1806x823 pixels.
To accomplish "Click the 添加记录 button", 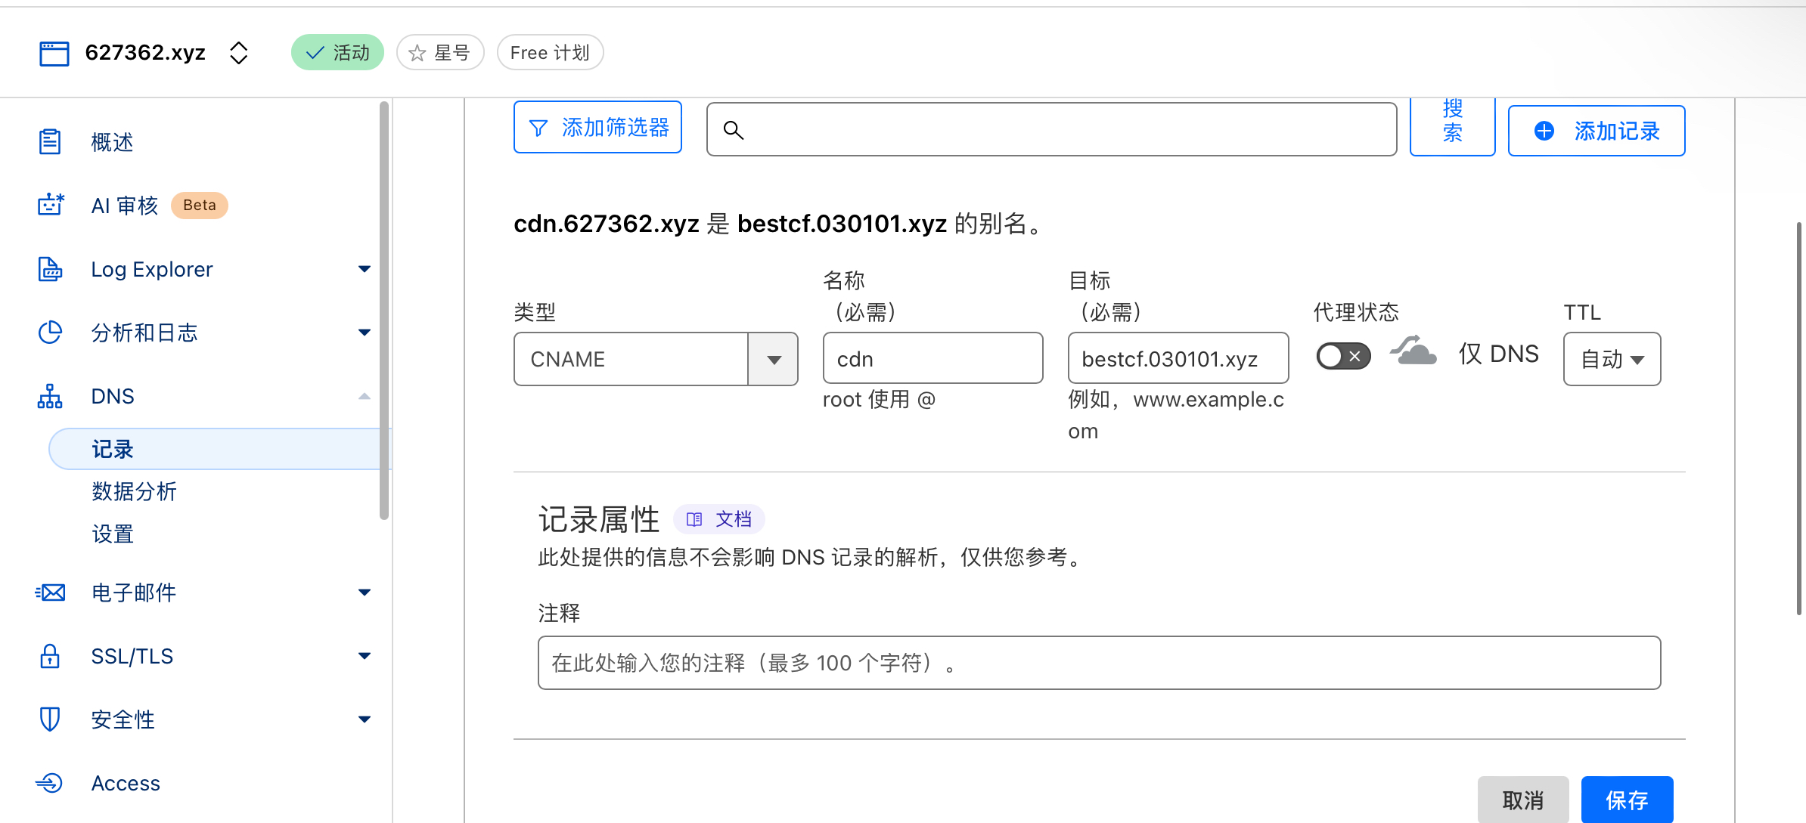I will click(1597, 131).
